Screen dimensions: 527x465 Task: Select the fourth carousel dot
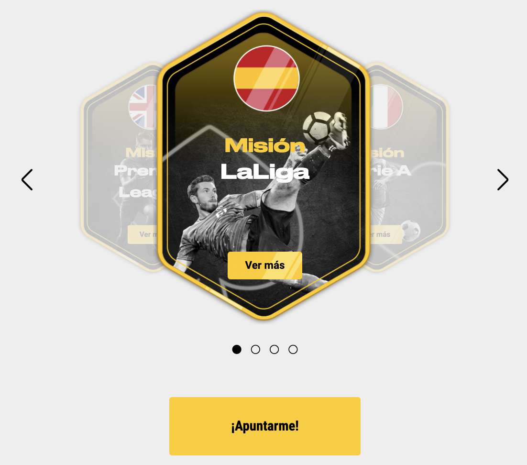(293, 349)
